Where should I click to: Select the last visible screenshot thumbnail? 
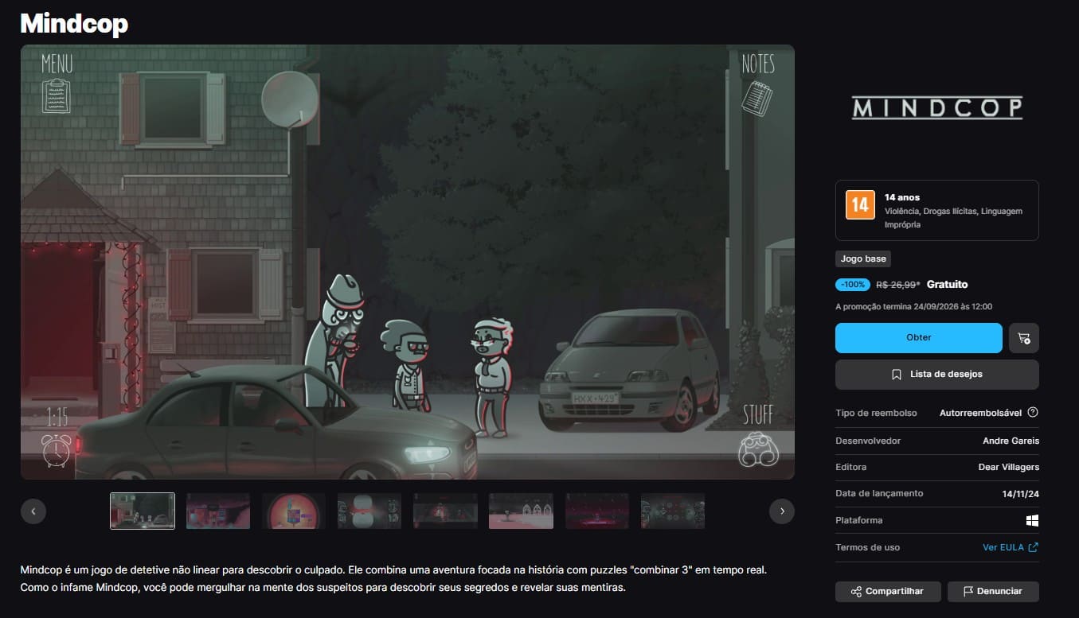(x=673, y=511)
